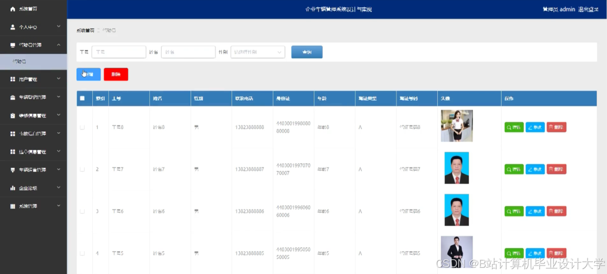Tick the checkbox for row 工号7
This screenshot has width=607, height=274.
(x=82, y=169)
